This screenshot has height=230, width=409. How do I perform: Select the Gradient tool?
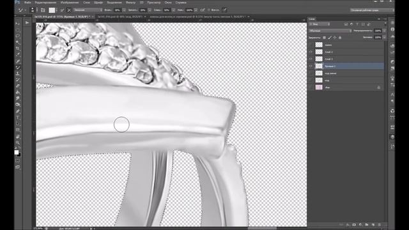(x=18, y=92)
